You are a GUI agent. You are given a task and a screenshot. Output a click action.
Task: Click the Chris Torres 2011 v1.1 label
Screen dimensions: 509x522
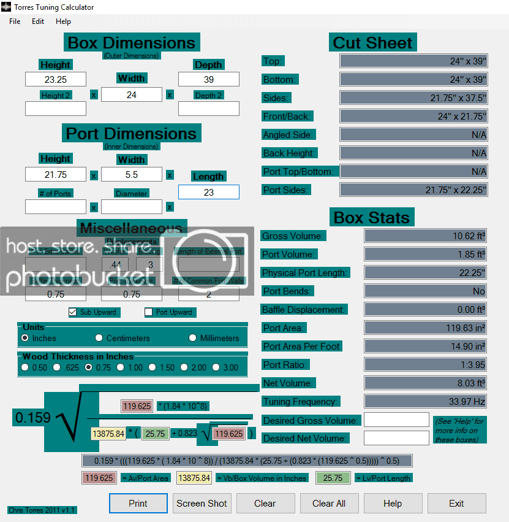coord(42,510)
